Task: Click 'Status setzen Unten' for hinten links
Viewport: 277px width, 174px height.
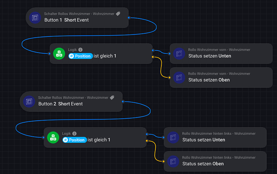Action: (x=204, y=140)
